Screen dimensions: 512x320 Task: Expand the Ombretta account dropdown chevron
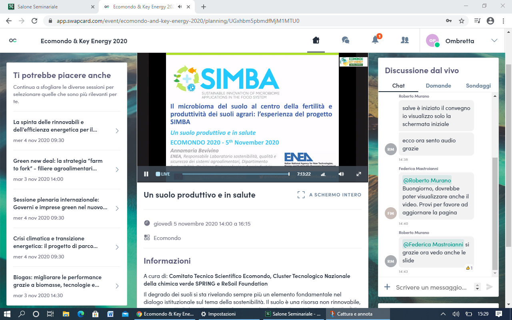(494, 40)
